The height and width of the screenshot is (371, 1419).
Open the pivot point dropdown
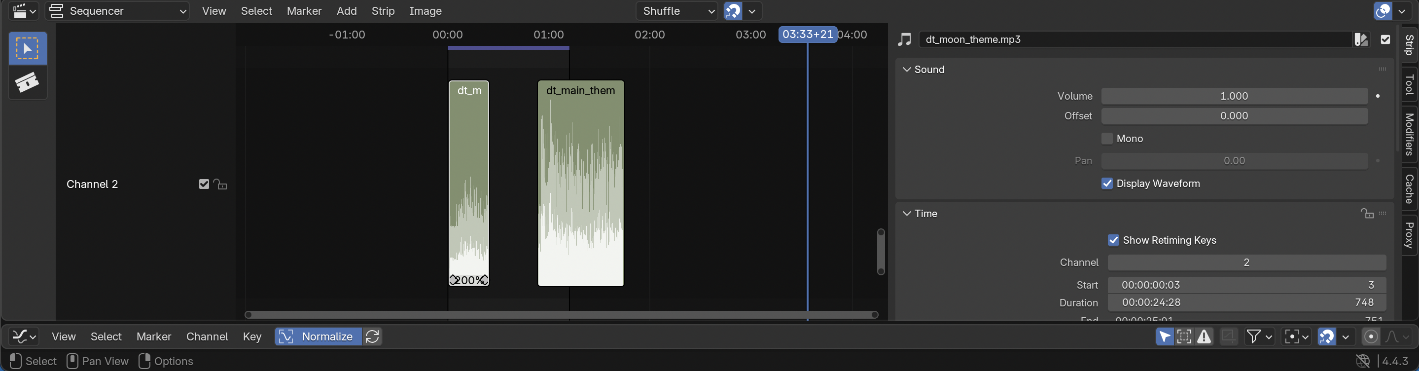click(x=1296, y=336)
